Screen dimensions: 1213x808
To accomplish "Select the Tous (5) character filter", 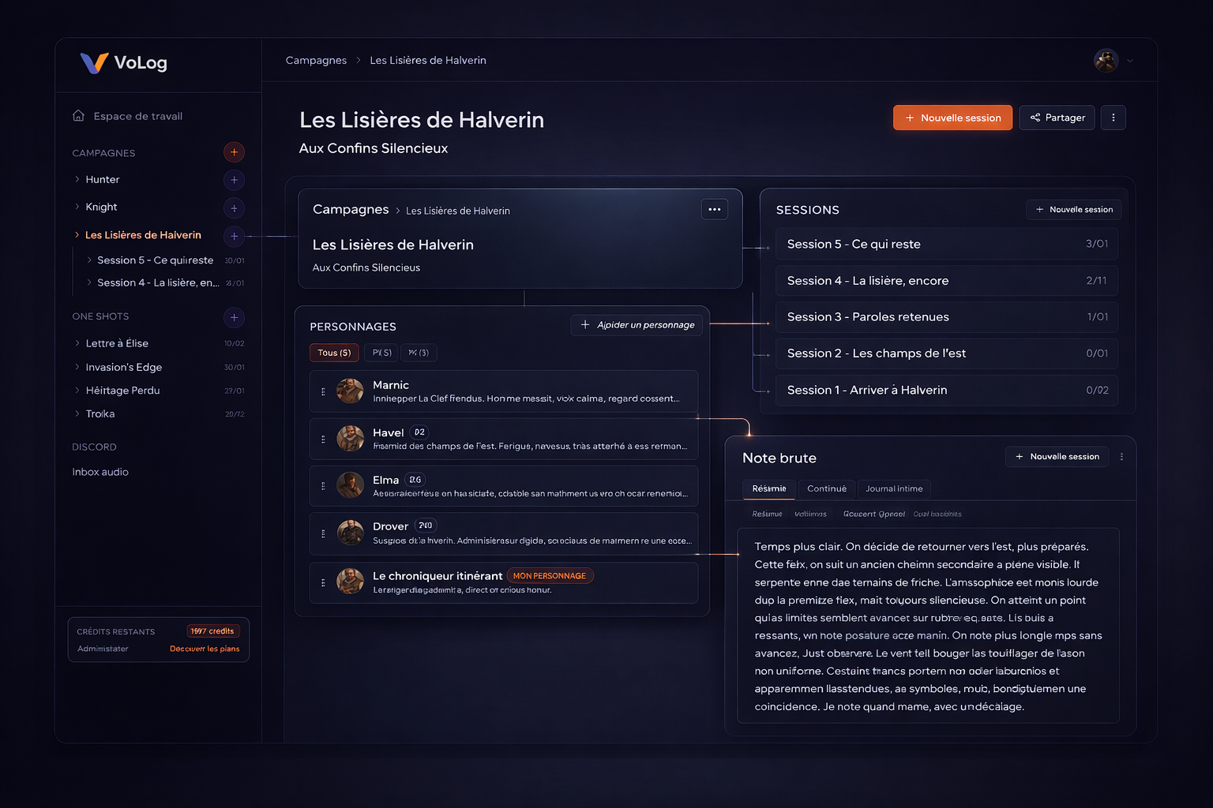I will pyautogui.click(x=334, y=353).
